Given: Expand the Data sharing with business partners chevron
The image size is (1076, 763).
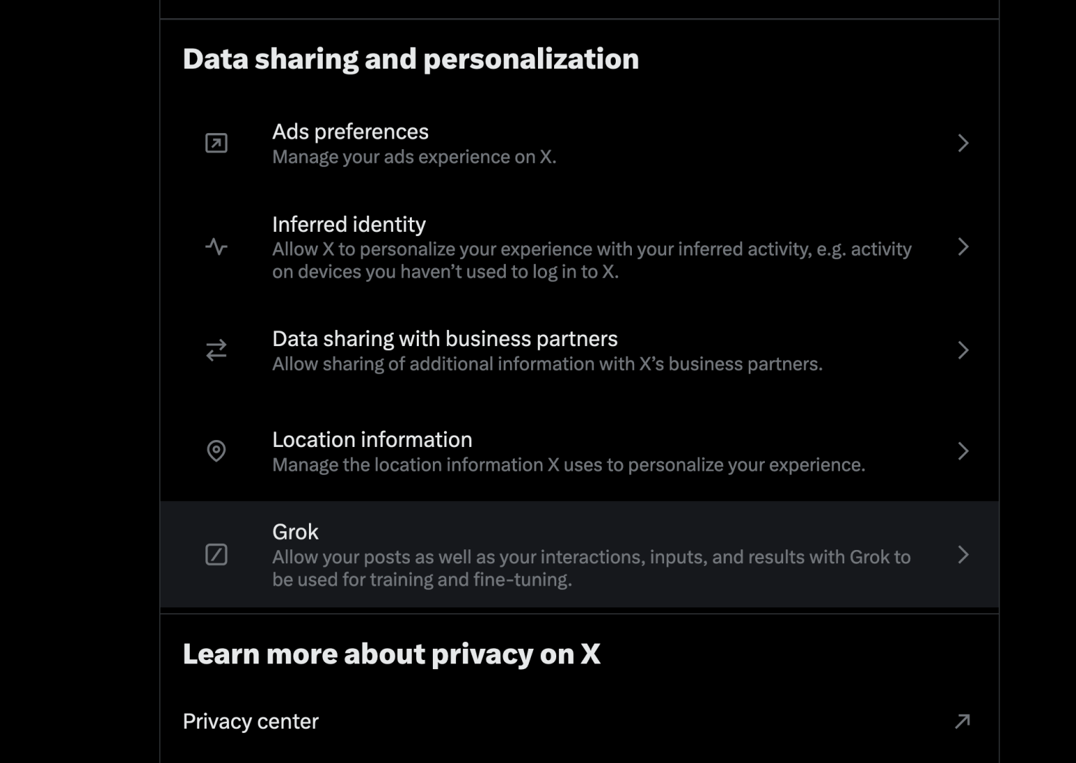Looking at the screenshot, I should (963, 350).
